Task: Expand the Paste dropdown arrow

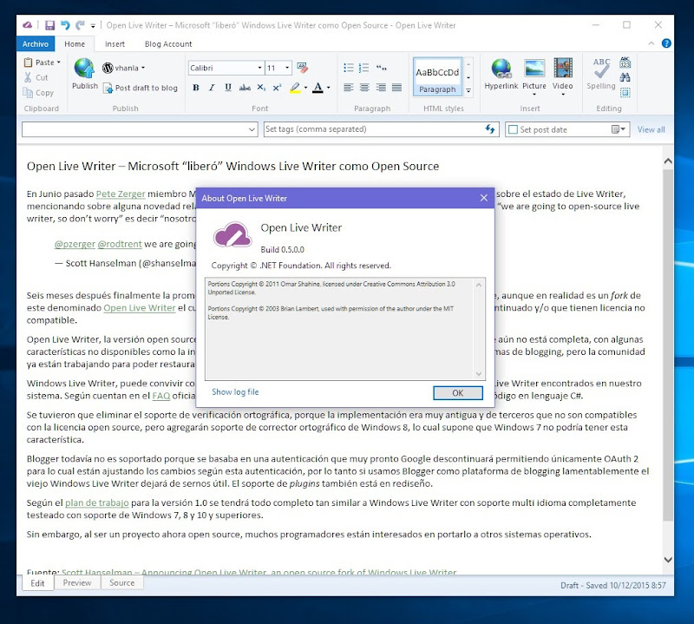Action: pyautogui.click(x=58, y=62)
